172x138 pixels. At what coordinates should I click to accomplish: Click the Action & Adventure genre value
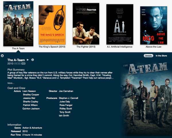32,128
